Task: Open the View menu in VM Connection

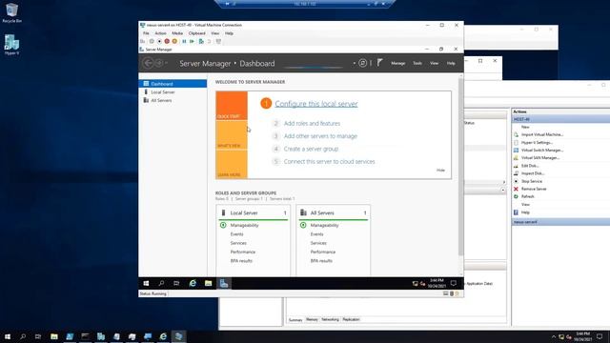Action: pos(215,33)
